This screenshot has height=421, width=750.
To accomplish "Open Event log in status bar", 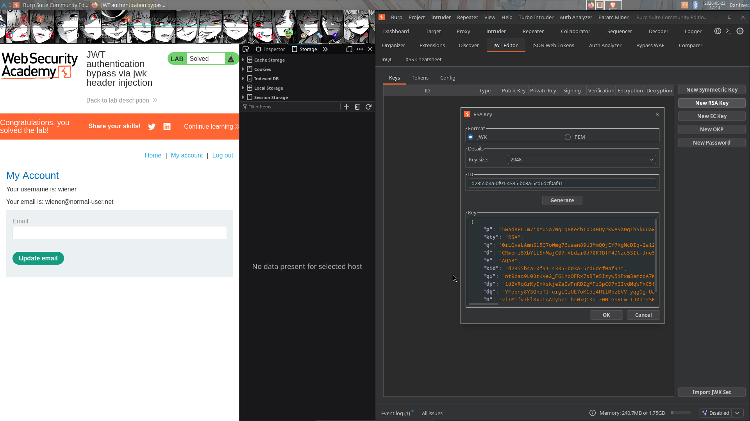I will 396,413.
